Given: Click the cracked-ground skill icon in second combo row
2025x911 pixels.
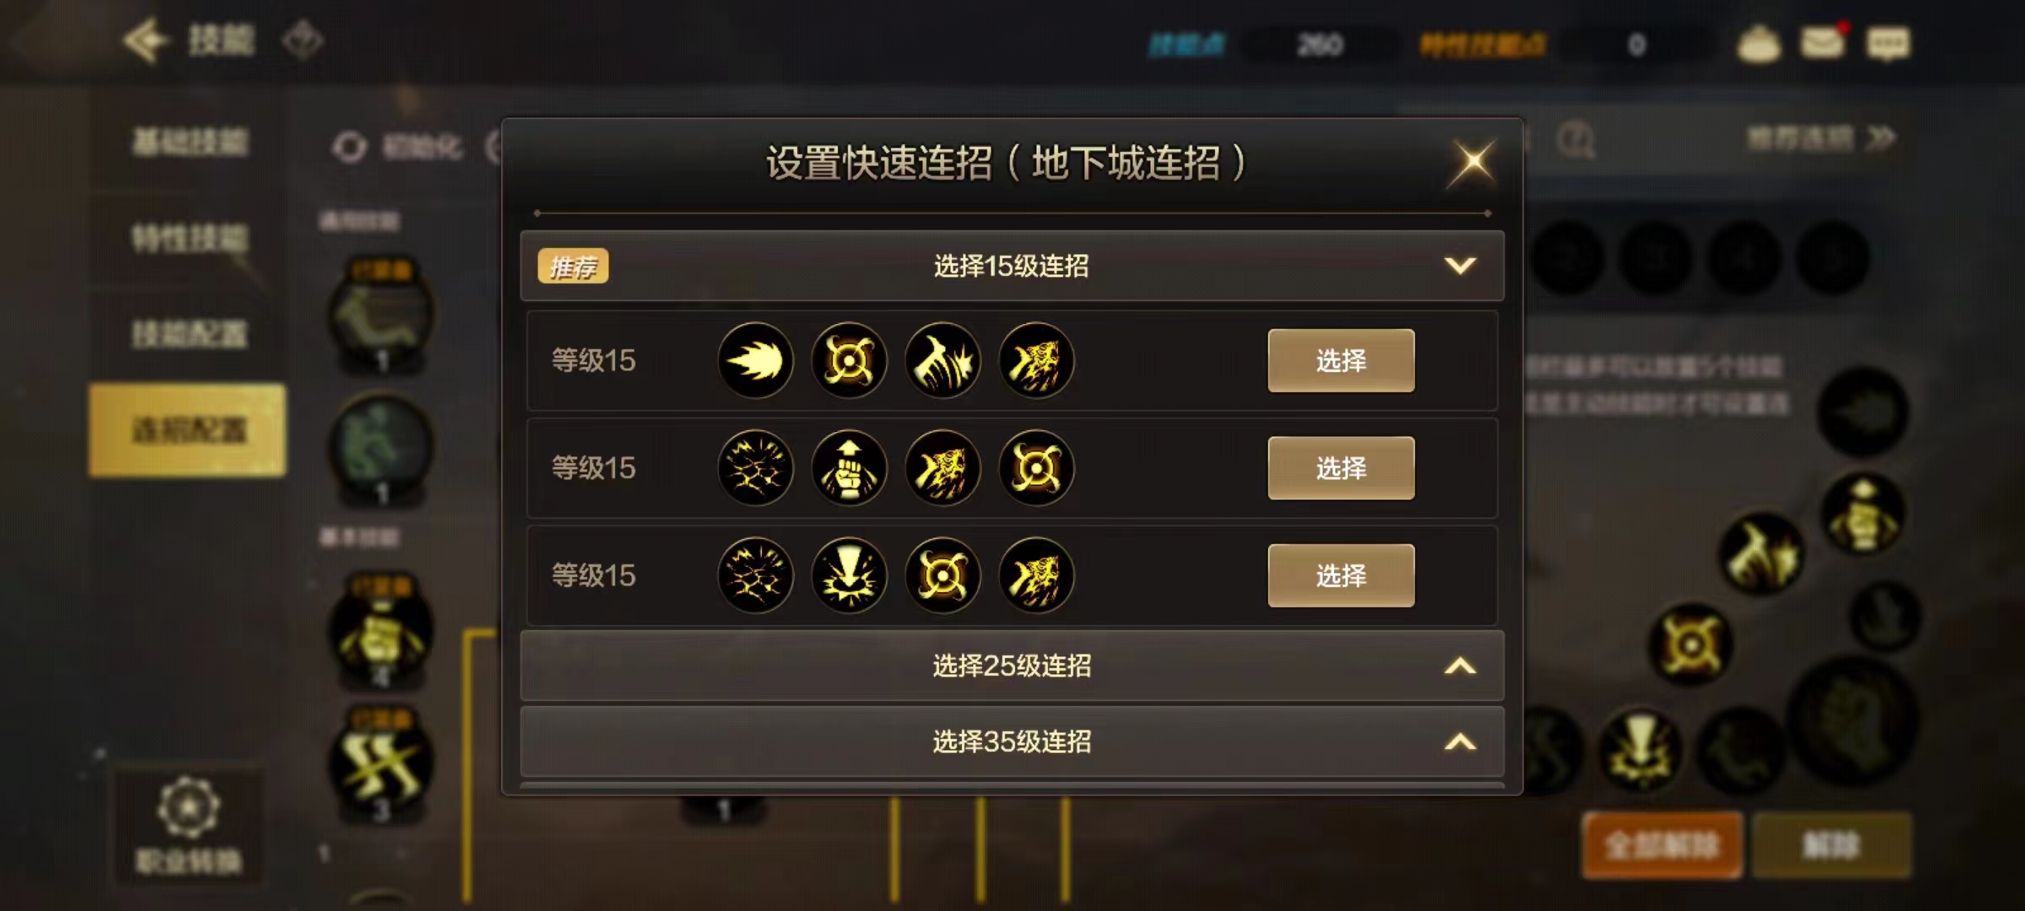Looking at the screenshot, I should click(x=755, y=468).
